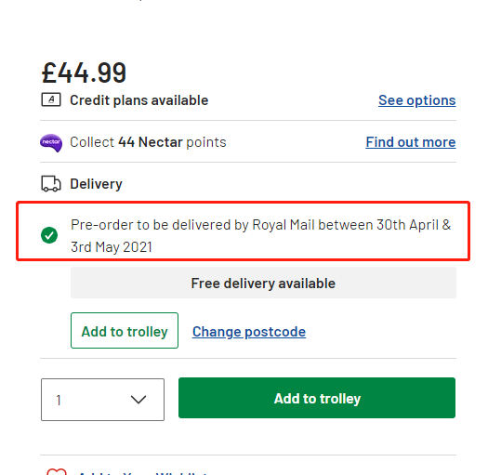Click the Credit plans available label
The height and width of the screenshot is (475, 488).
click(x=139, y=100)
